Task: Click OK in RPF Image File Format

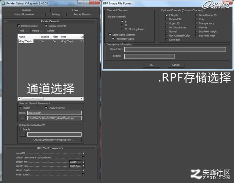Action: (151, 65)
